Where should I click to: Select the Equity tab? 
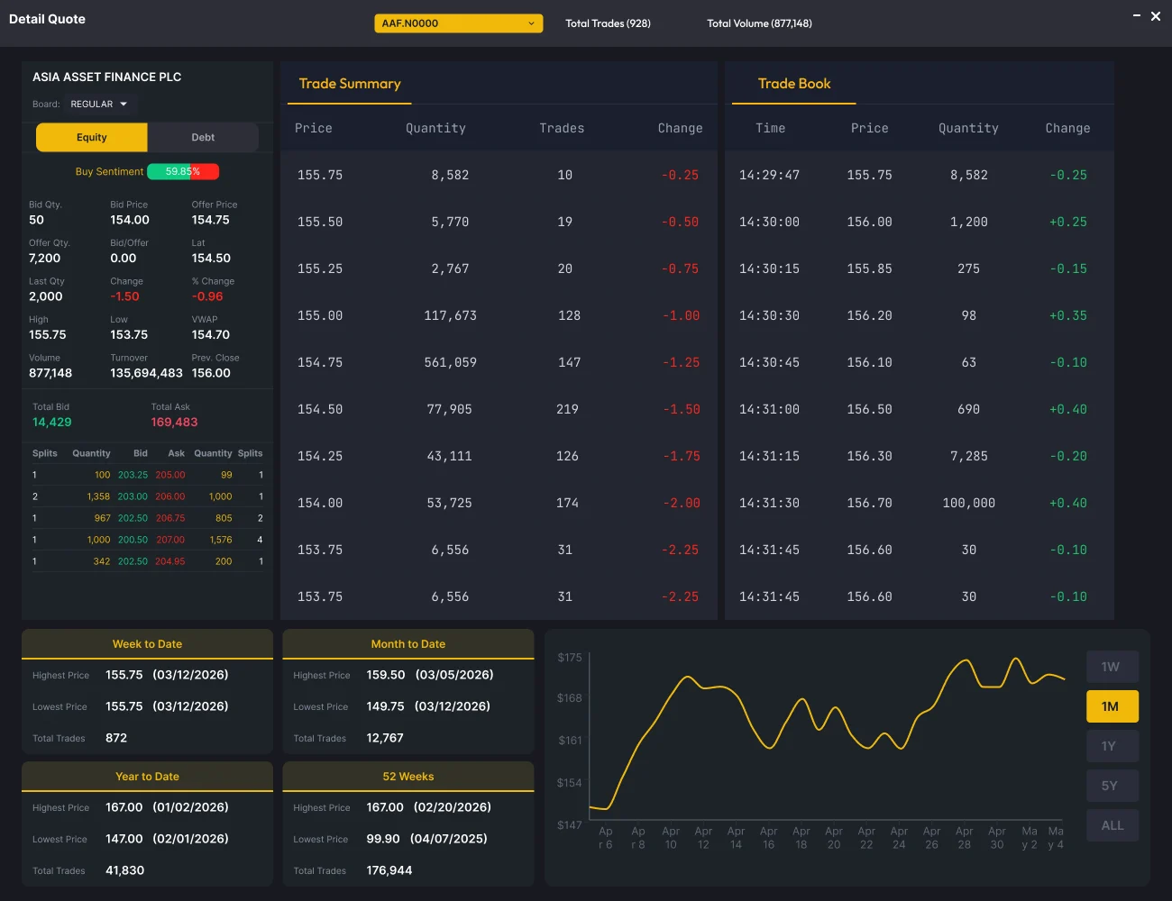pyautogui.click(x=91, y=138)
